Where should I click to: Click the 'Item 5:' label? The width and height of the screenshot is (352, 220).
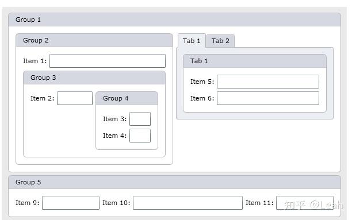click(202, 82)
